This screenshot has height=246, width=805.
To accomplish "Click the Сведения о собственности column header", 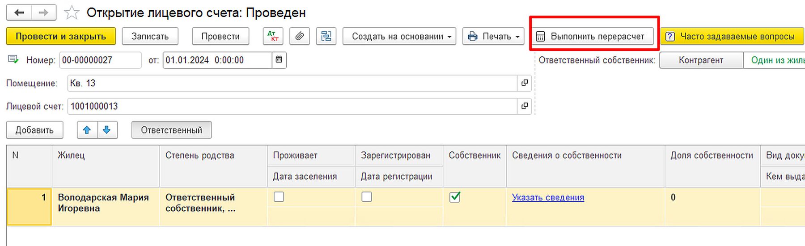I will [x=585, y=166].
